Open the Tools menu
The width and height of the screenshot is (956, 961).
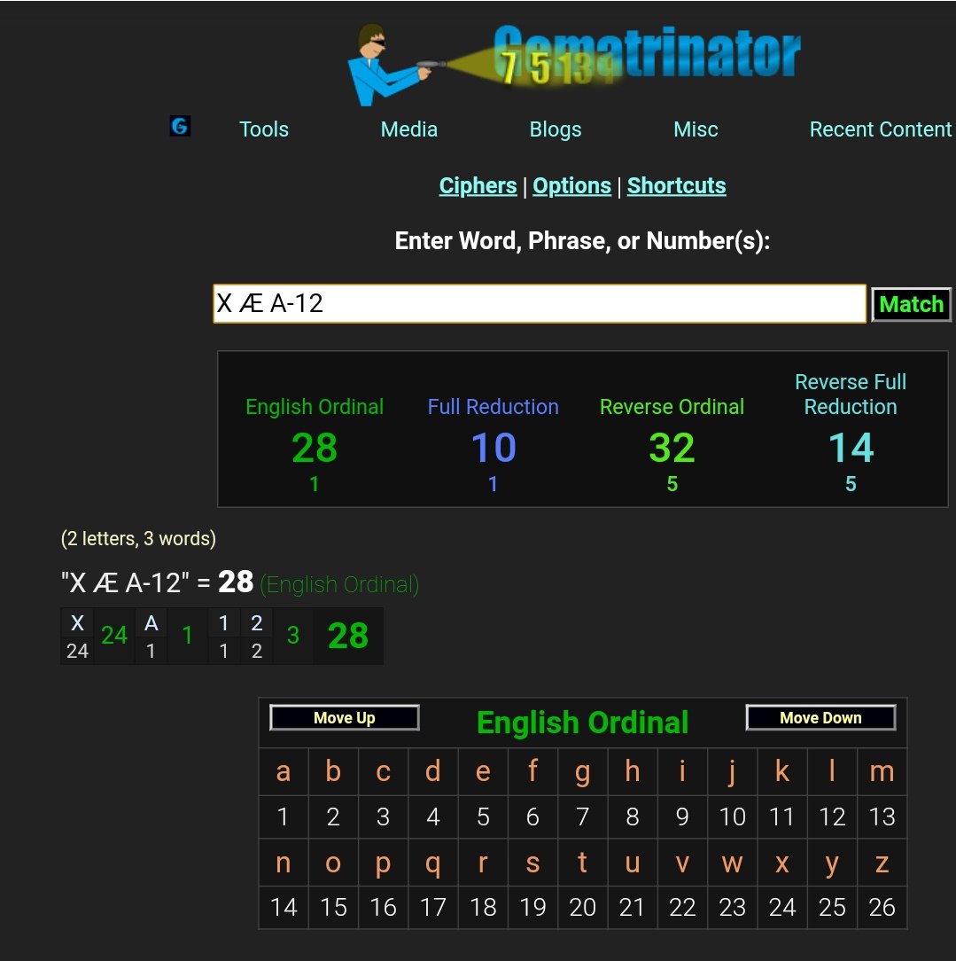(264, 129)
